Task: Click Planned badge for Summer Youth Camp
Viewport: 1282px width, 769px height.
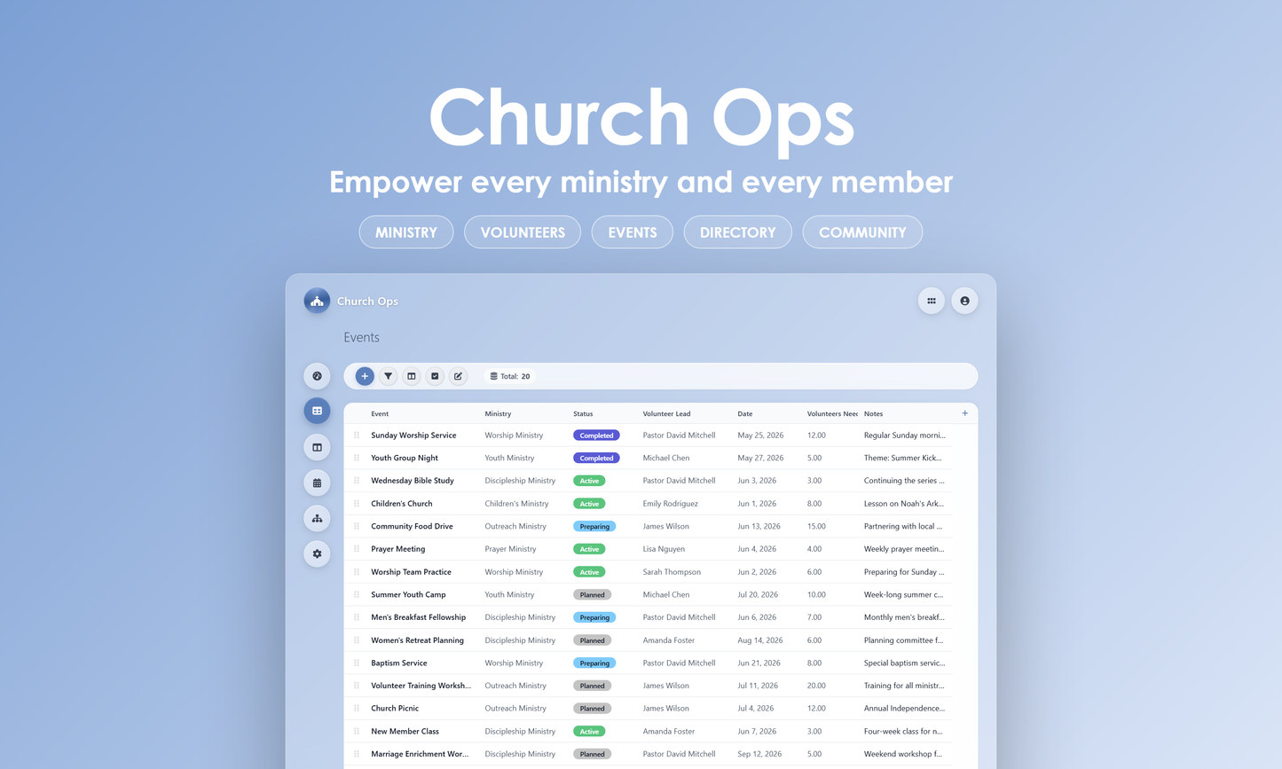Action: pos(593,594)
